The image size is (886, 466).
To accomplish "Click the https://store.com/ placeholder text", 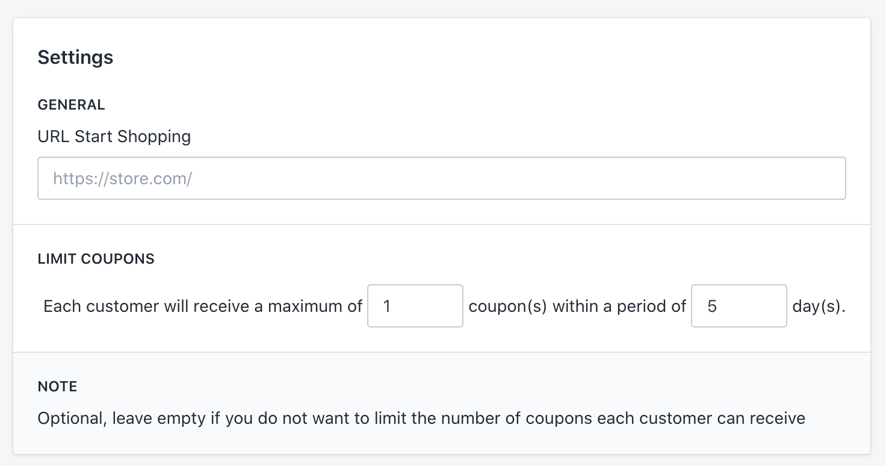I will (122, 179).
